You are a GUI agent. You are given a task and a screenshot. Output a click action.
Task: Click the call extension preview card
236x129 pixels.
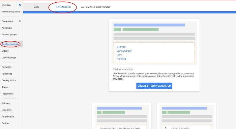(x=187, y=116)
